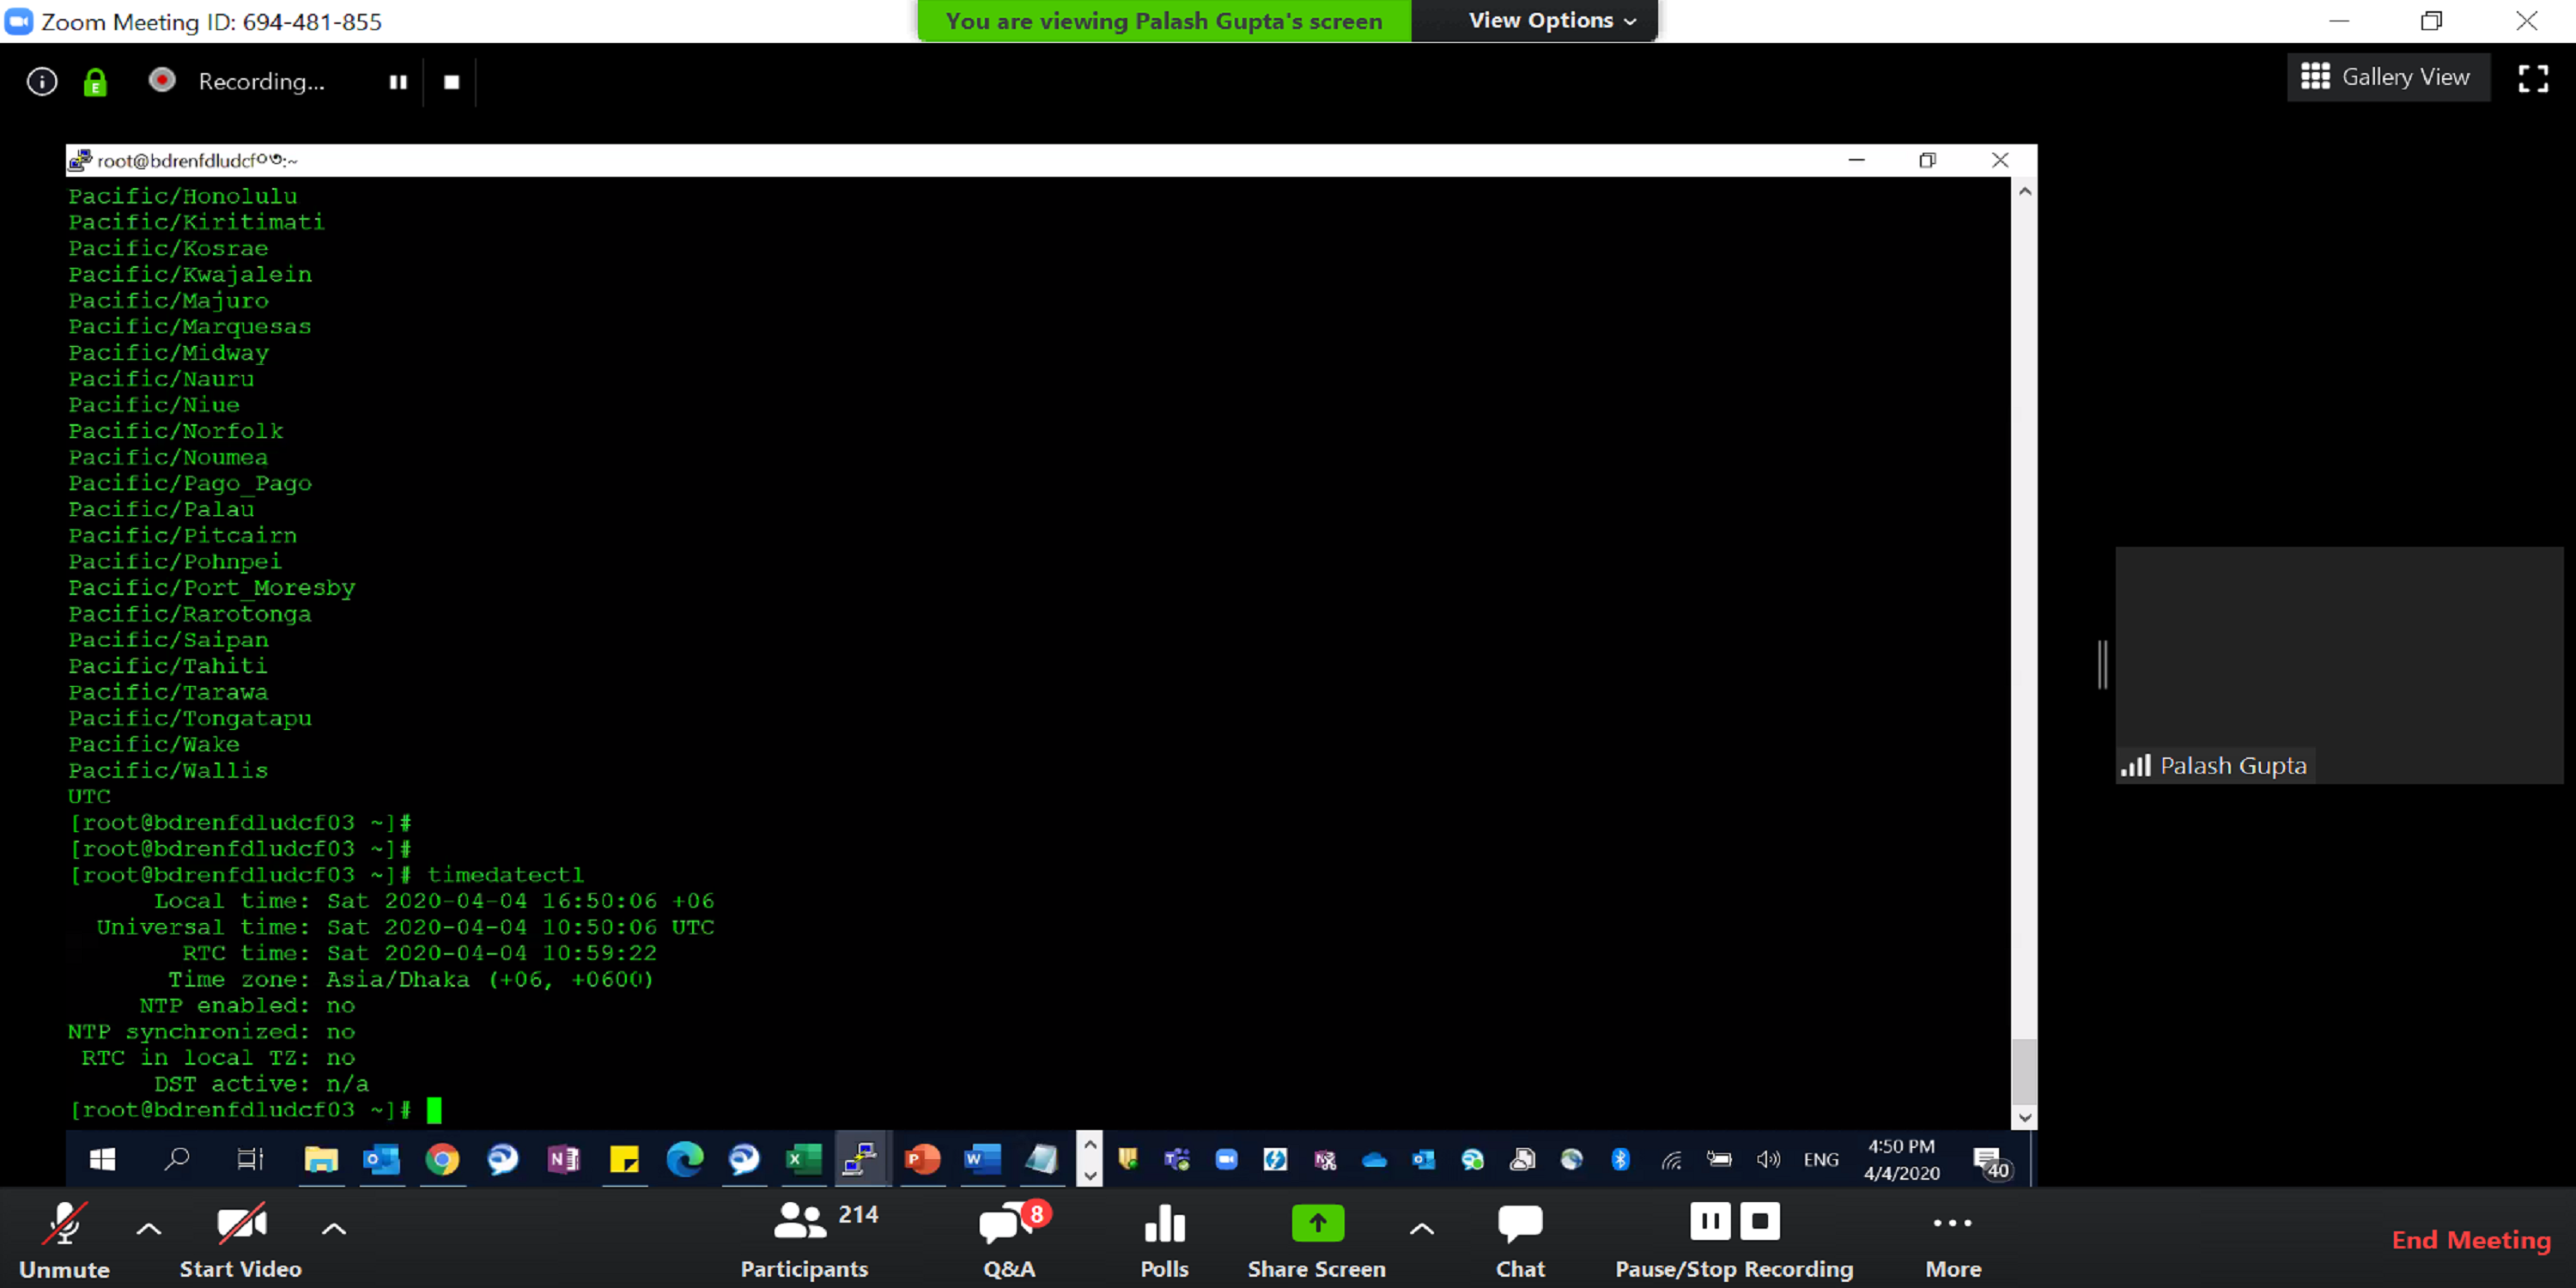Expand share screen options arrow
This screenshot has height=1288, width=2576.
[1421, 1228]
